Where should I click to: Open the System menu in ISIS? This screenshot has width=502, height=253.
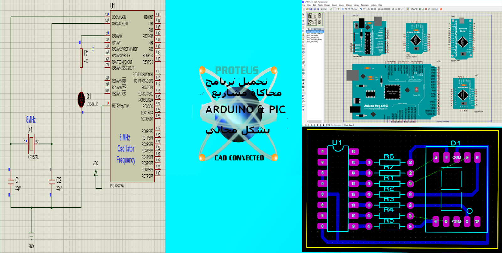(x=373, y=5)
